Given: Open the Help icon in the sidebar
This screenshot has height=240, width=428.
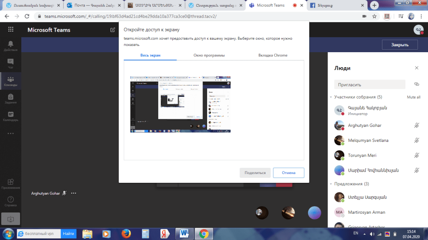Looking at the screenshot, I should click(x=10, y=201).
